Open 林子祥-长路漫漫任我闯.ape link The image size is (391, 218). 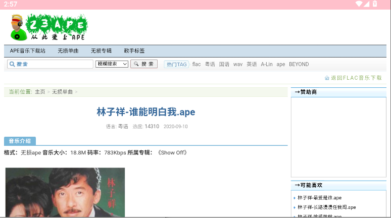(327, 207)
